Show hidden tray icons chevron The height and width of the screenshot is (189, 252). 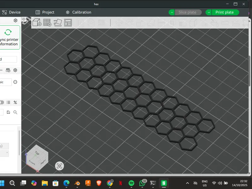(187, 183)
